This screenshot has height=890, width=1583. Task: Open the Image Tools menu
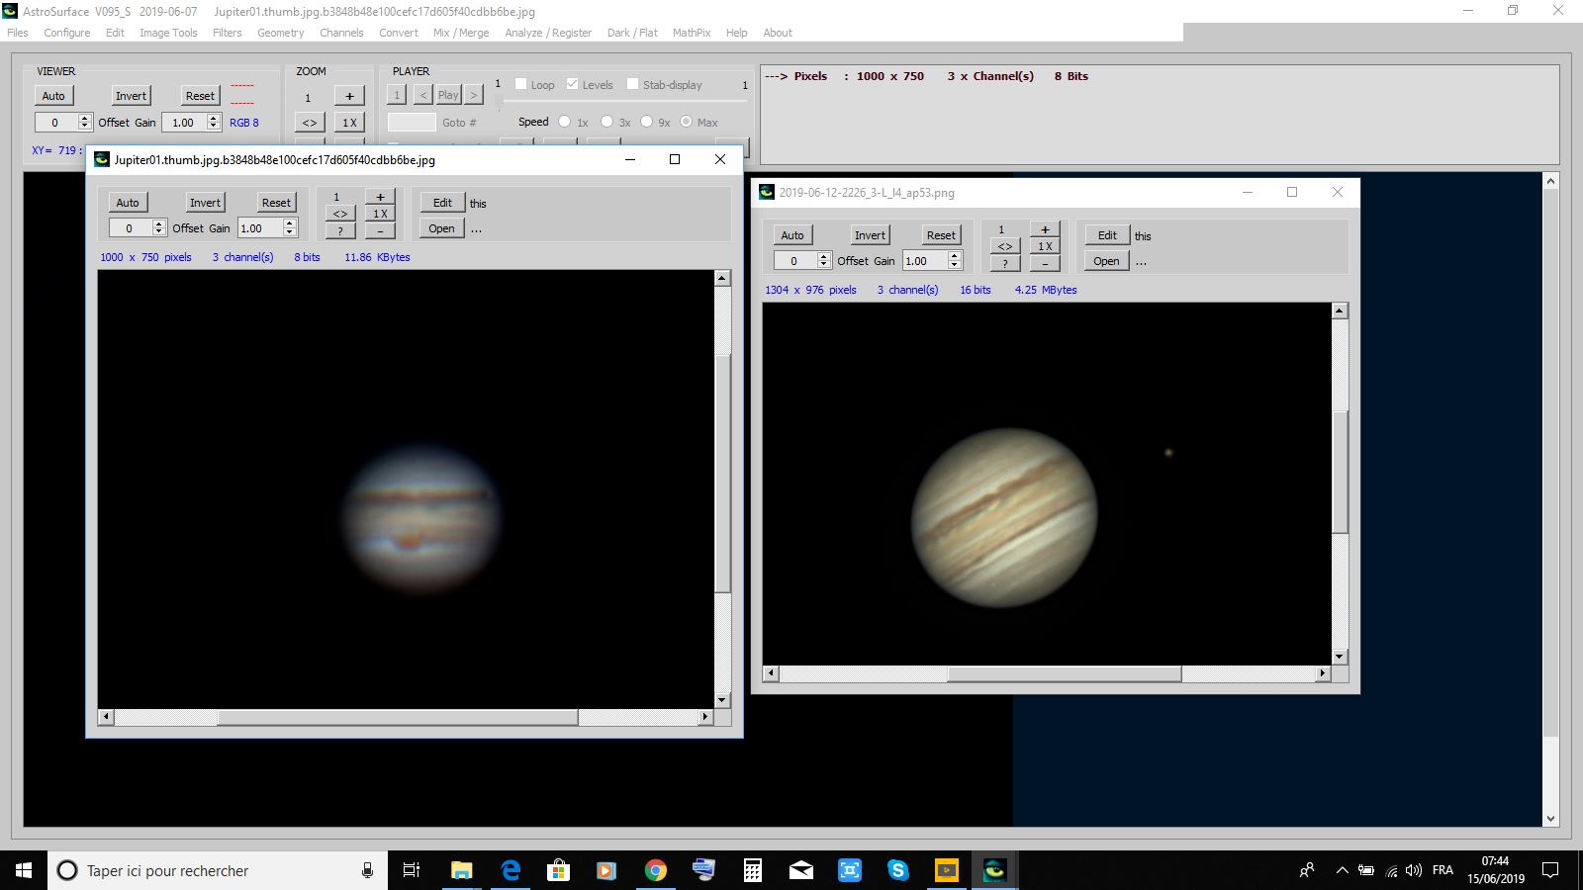168,33
